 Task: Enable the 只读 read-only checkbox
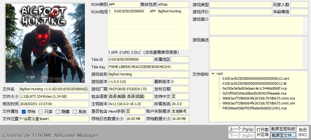click(41, 112)
